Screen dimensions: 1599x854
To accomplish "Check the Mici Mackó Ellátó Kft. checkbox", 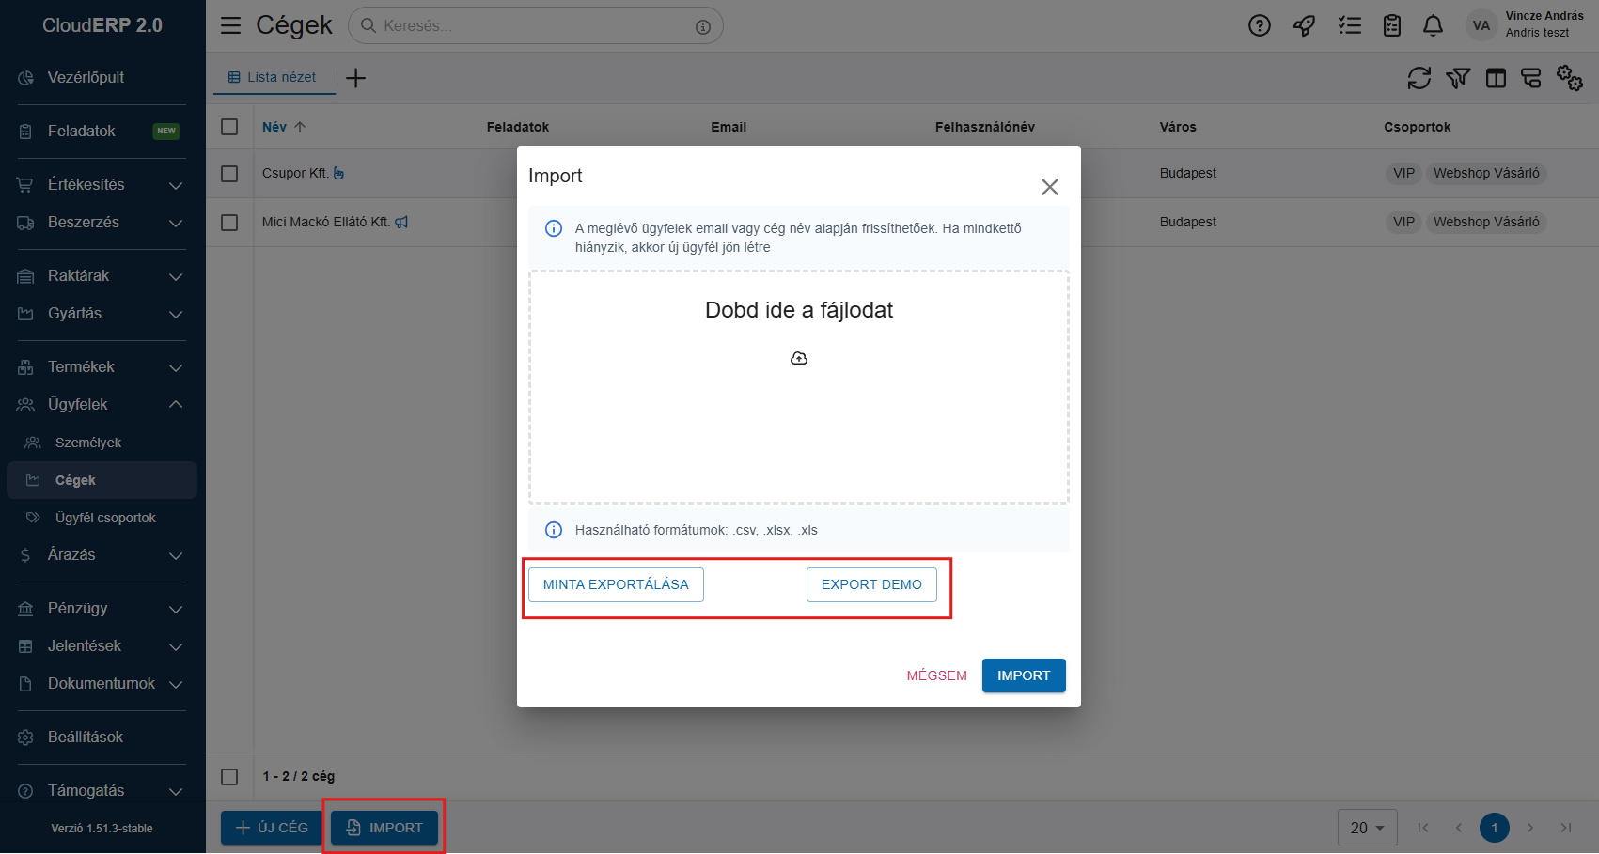I will [x=229, y=223].
